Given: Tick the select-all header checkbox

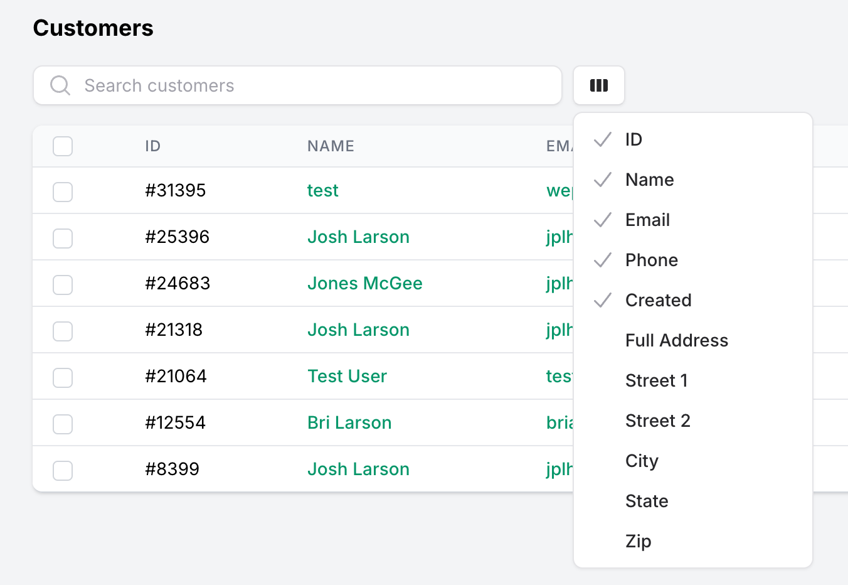Looking at the screenshot, I should tap(63, 146).
